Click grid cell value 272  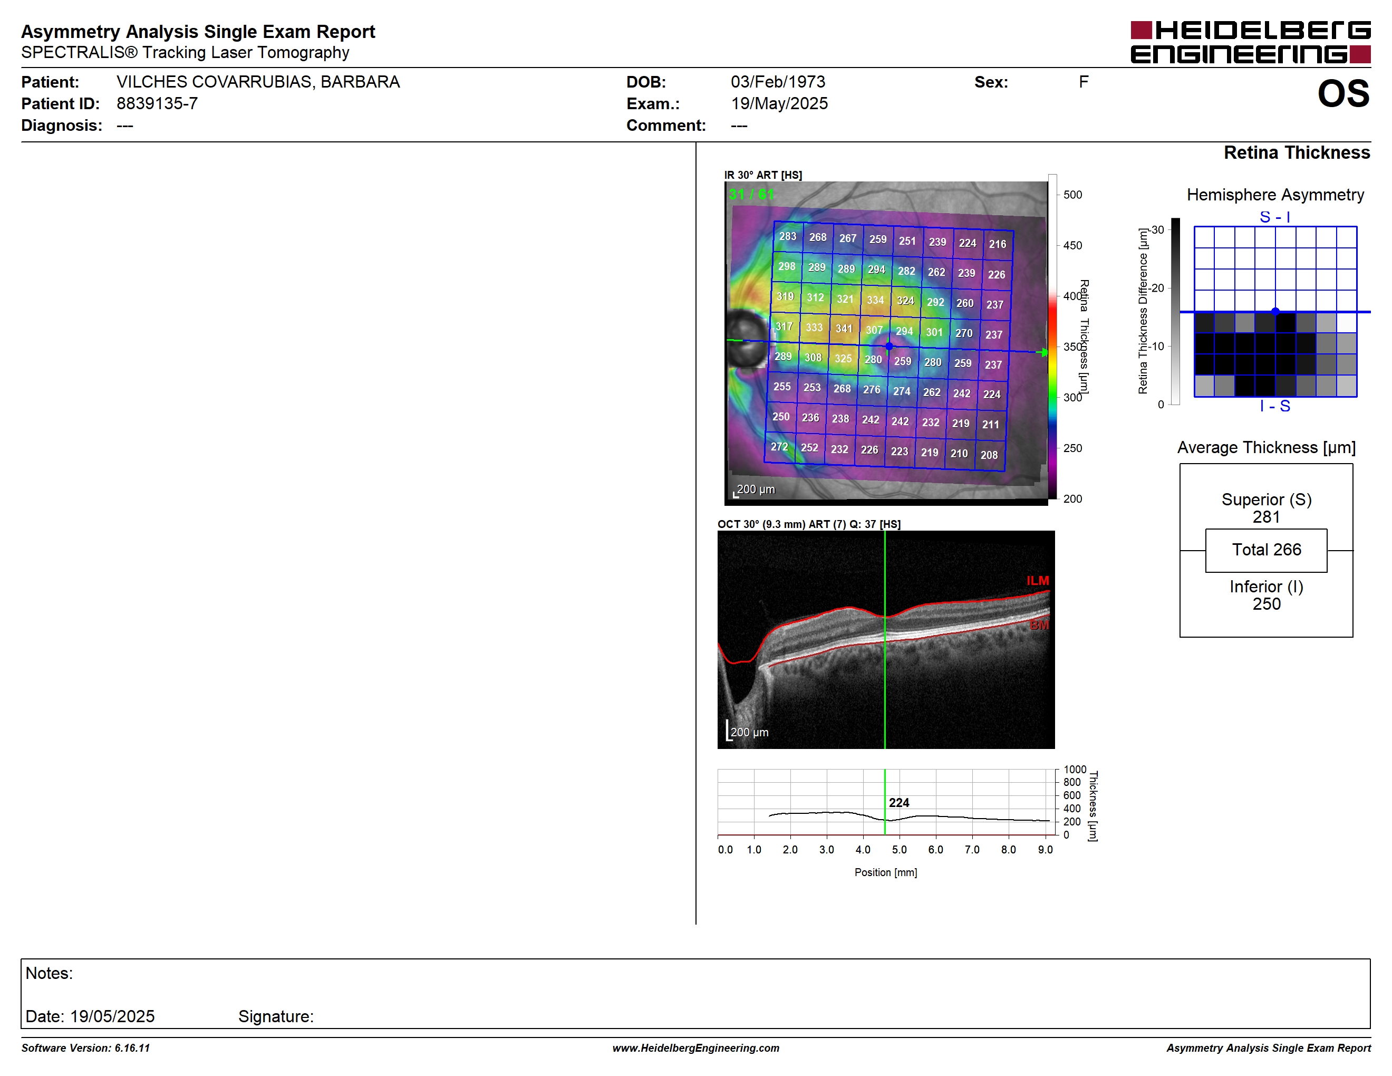point(779,446)
